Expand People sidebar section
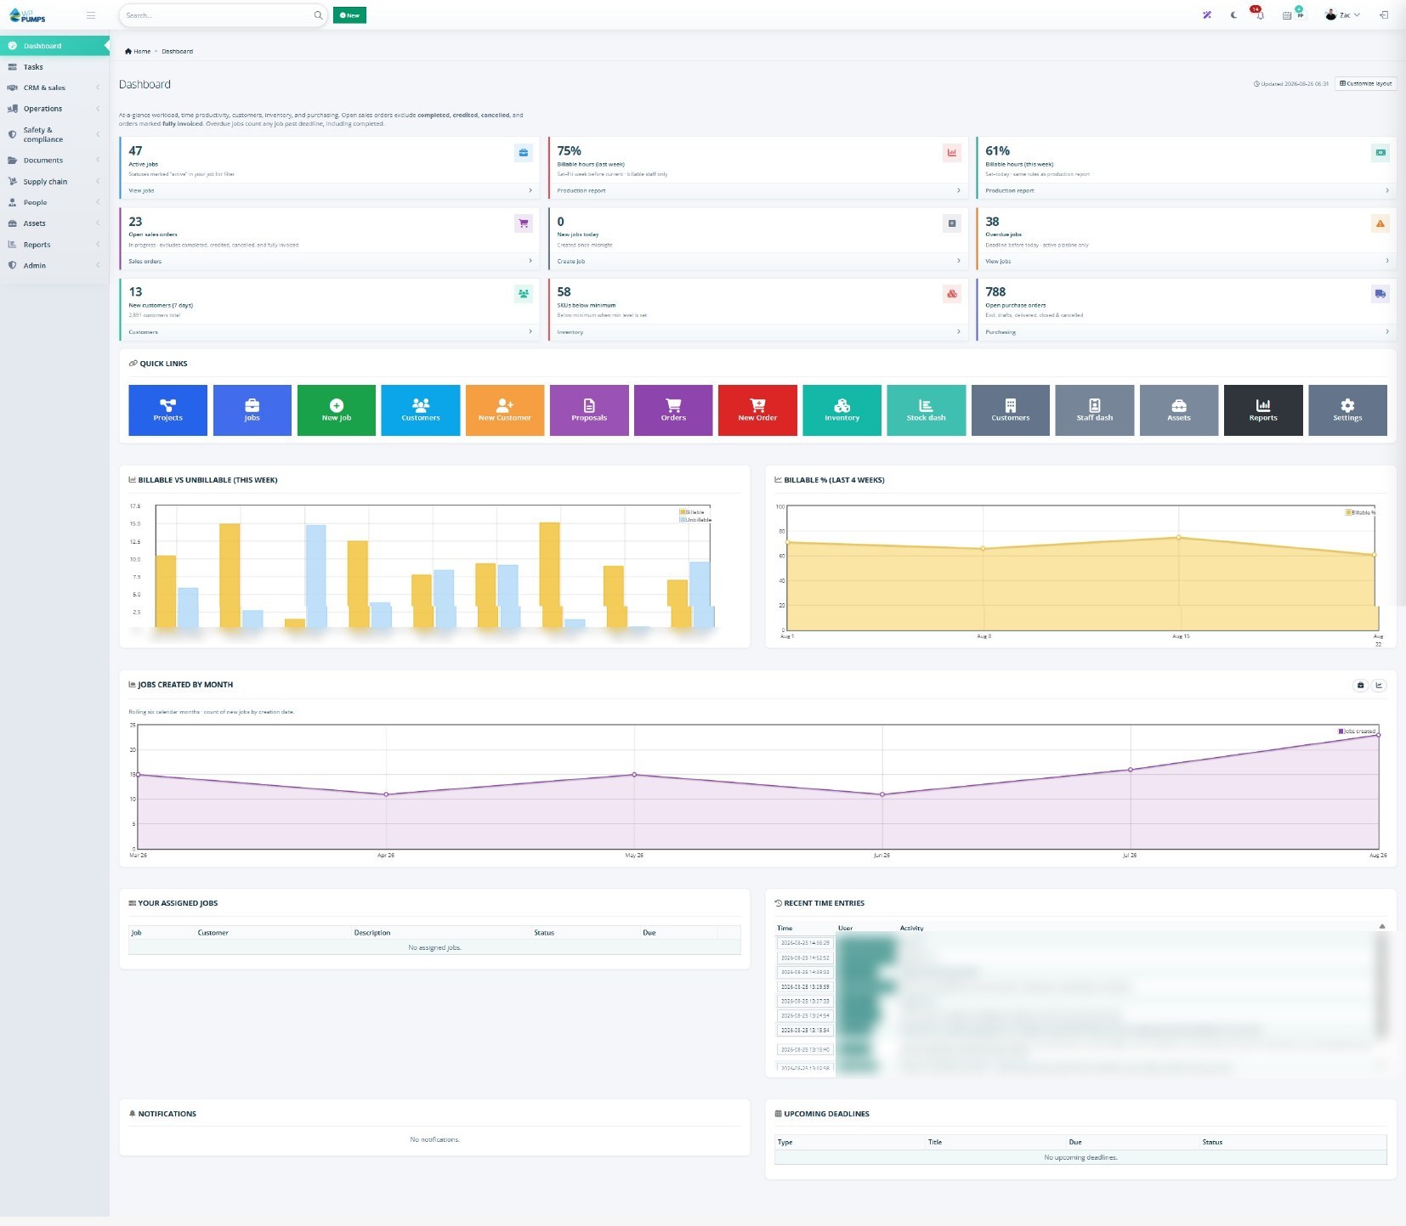Viewport: 1406px width, 1226px height. click(54, 202)
